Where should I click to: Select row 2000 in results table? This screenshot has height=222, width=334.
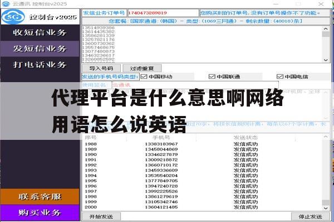pos(202,207)
